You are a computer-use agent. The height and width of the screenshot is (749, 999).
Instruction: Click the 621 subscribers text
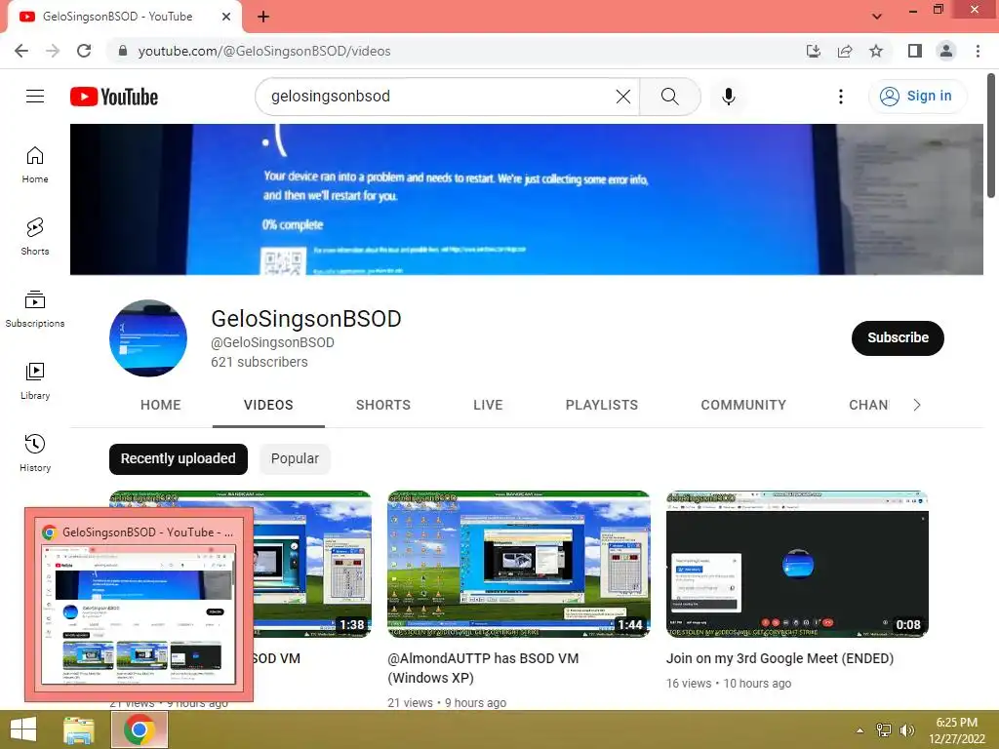(x=260, y=362)
